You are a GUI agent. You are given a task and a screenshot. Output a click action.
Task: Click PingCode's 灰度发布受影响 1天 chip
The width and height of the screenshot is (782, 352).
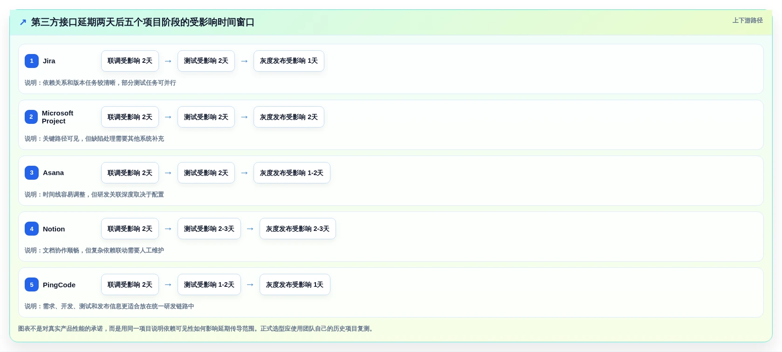click(295, 284)
